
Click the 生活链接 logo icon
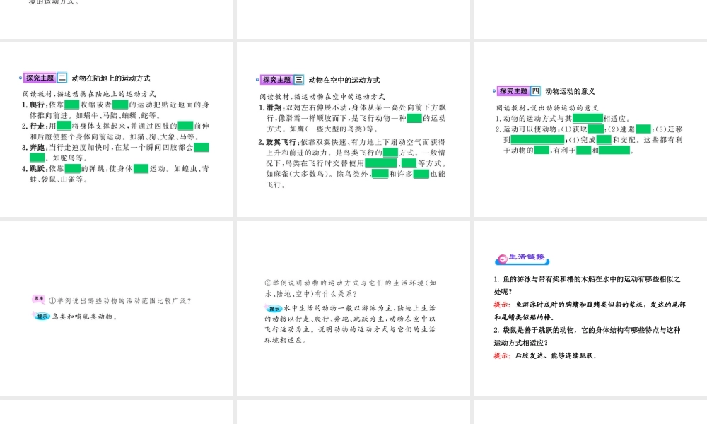point(522,258)
